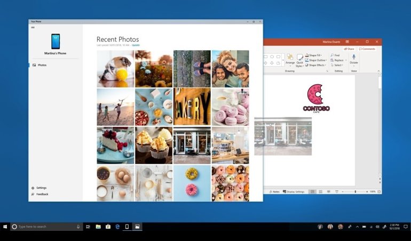Click Find in the Editing group
The height and width of the screenshot is (241, 411).
[335, 55]
